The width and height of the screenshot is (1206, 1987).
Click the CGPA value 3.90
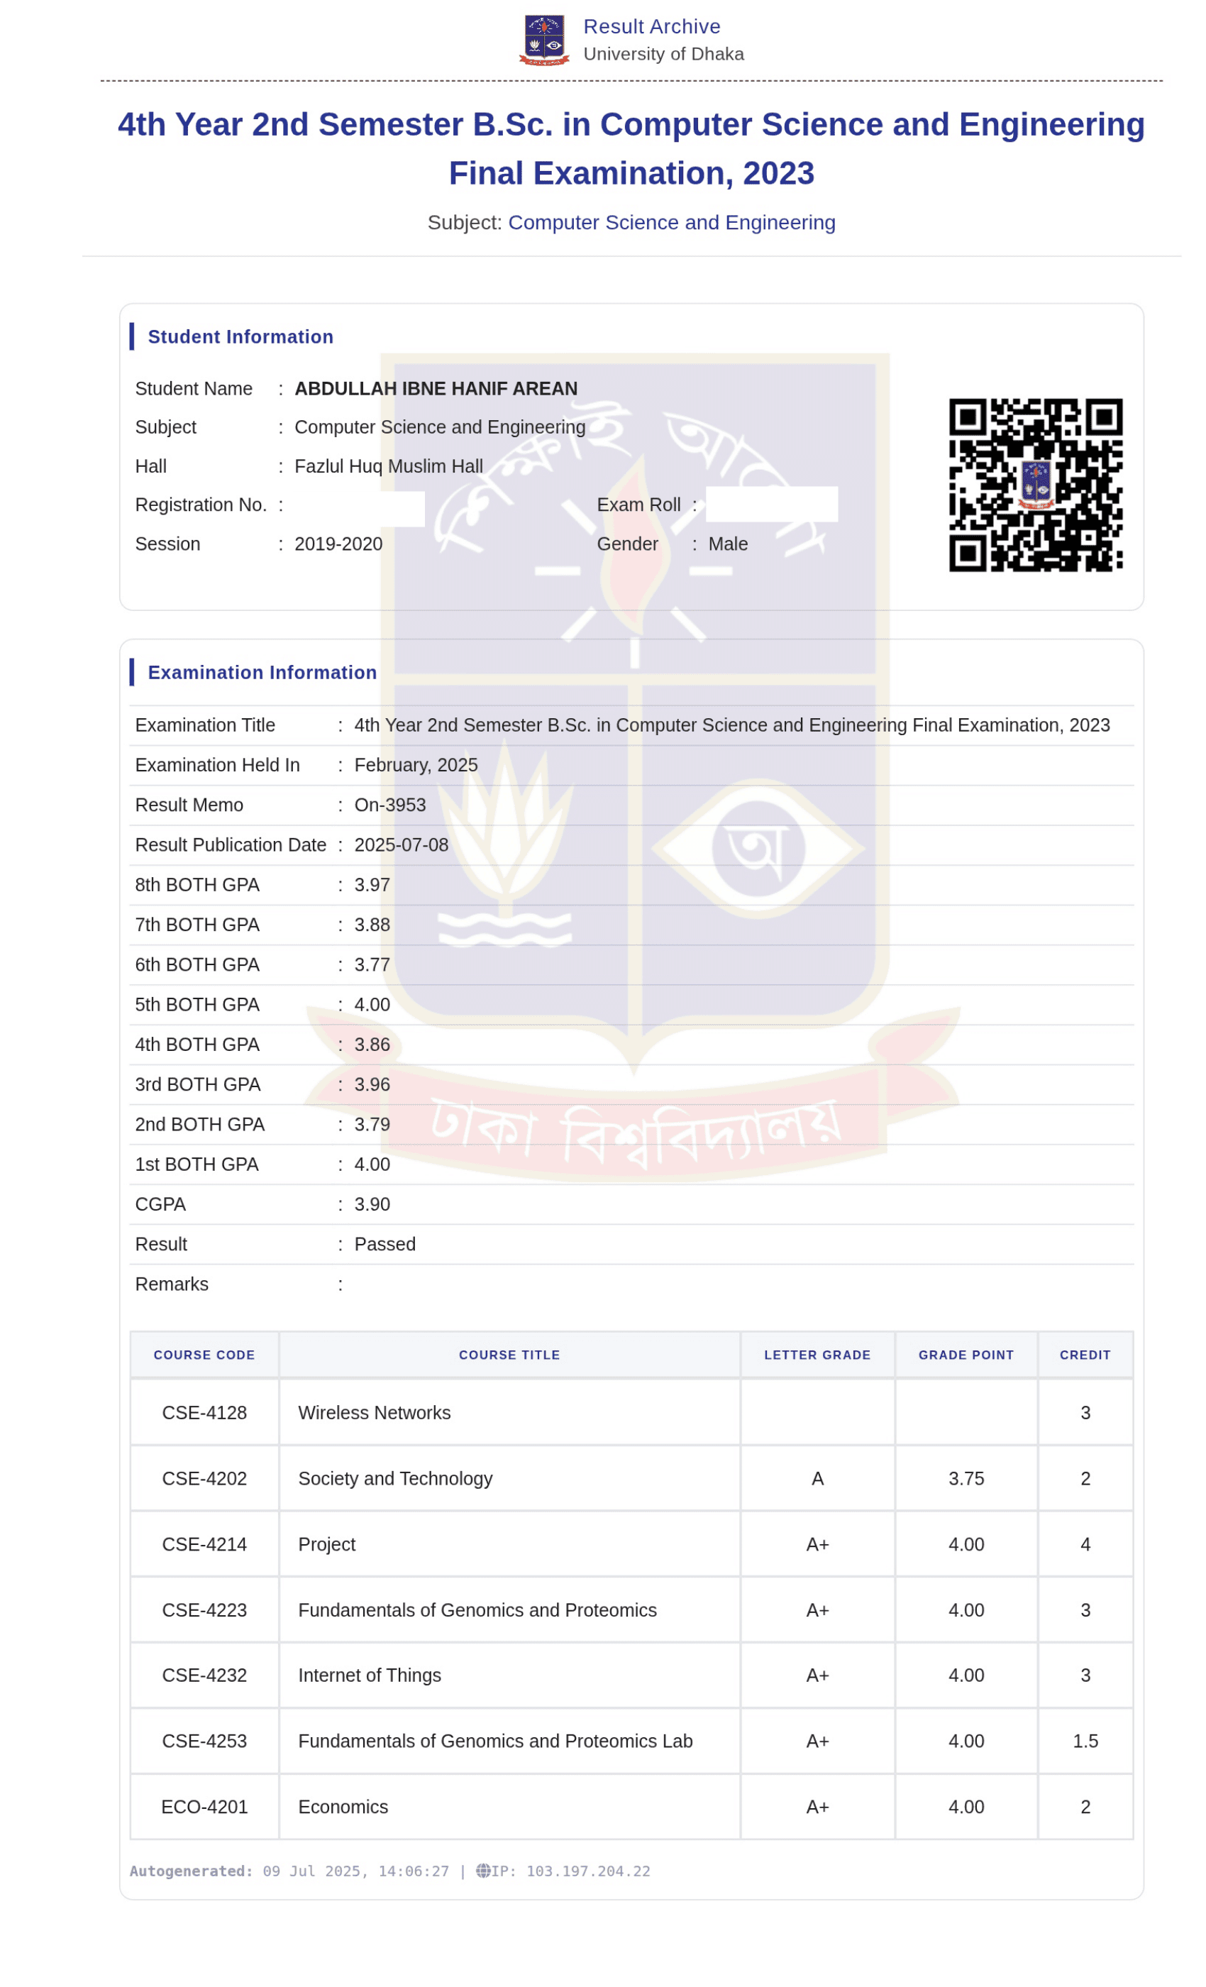pyautogui.click(x=372, y=1204)
